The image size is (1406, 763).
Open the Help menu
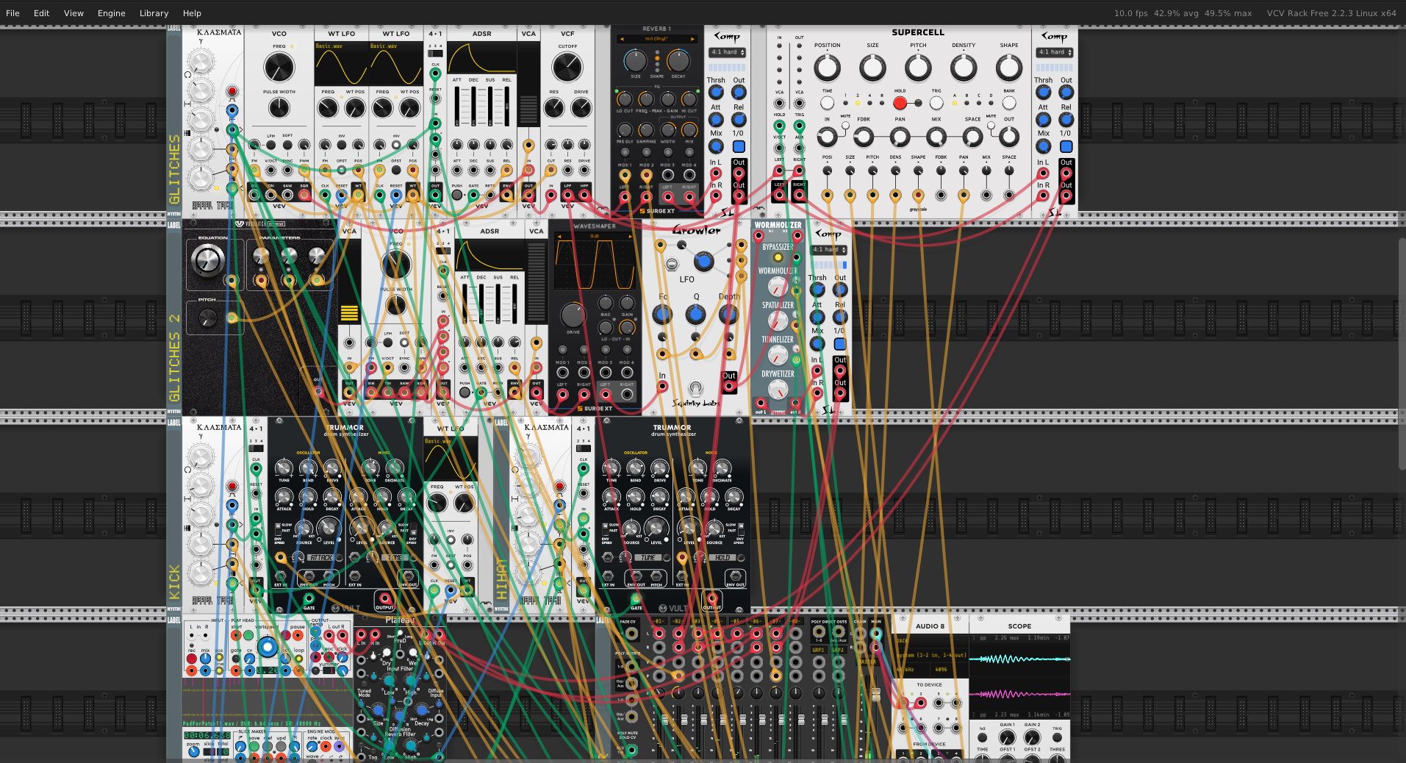[x=192, y=13]
